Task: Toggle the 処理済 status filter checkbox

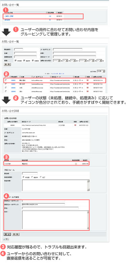Action: pos(33,60)
